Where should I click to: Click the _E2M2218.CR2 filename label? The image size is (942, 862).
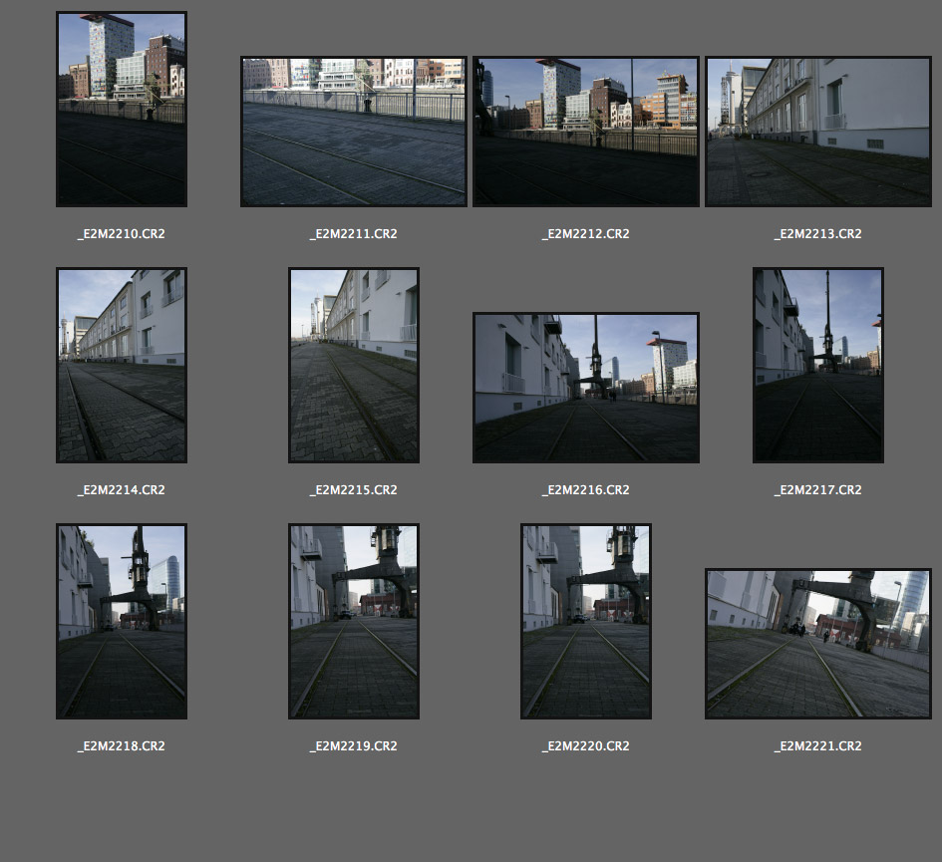point(121,746)
